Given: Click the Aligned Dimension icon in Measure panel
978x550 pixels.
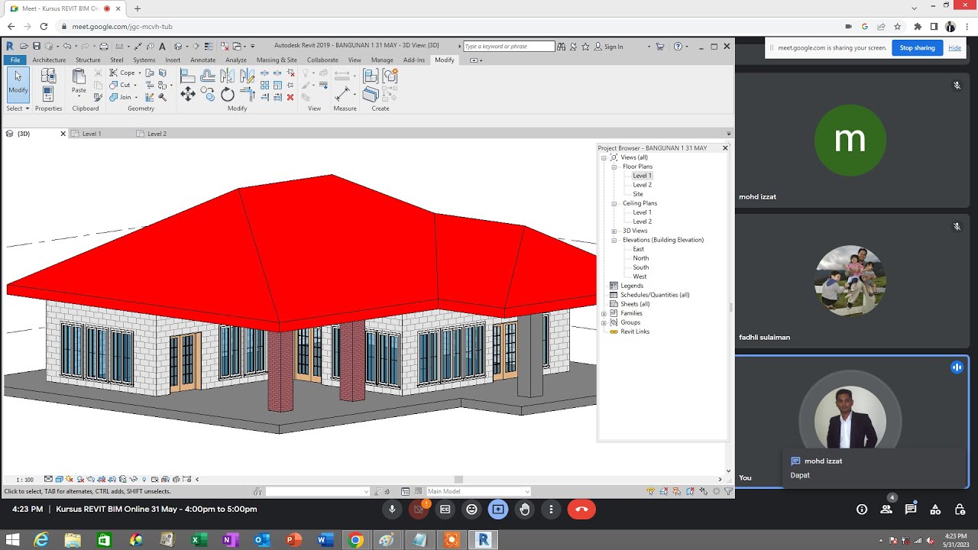Looking at the screenshot, I should tap(342, 93).
